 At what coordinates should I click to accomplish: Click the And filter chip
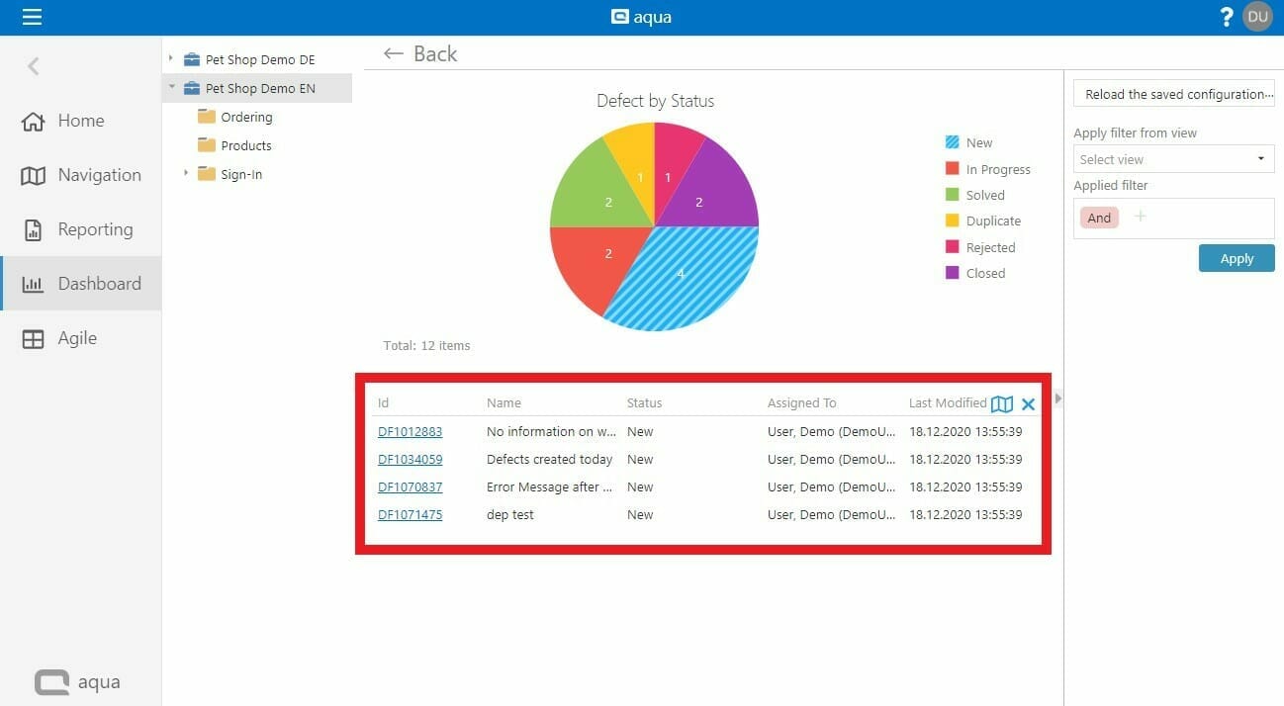(1098, 218)
